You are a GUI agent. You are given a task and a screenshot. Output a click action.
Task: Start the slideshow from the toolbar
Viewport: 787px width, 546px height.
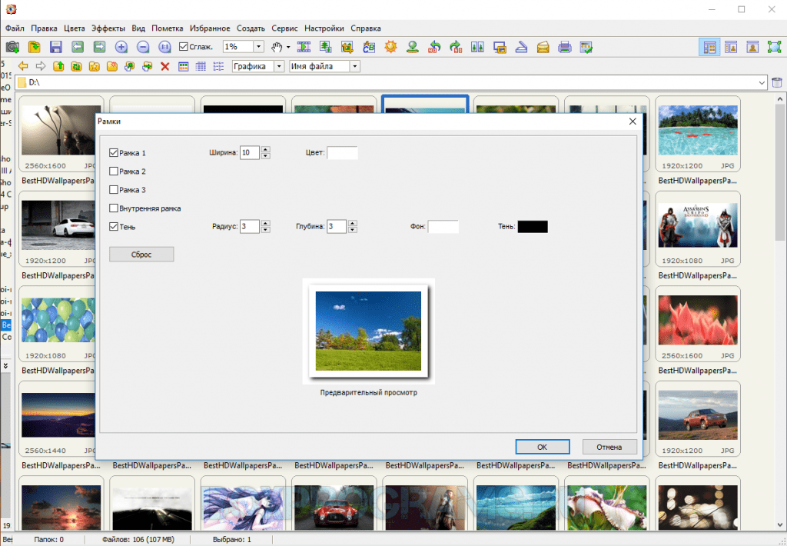pyautogui.click(x=304, y=47)
